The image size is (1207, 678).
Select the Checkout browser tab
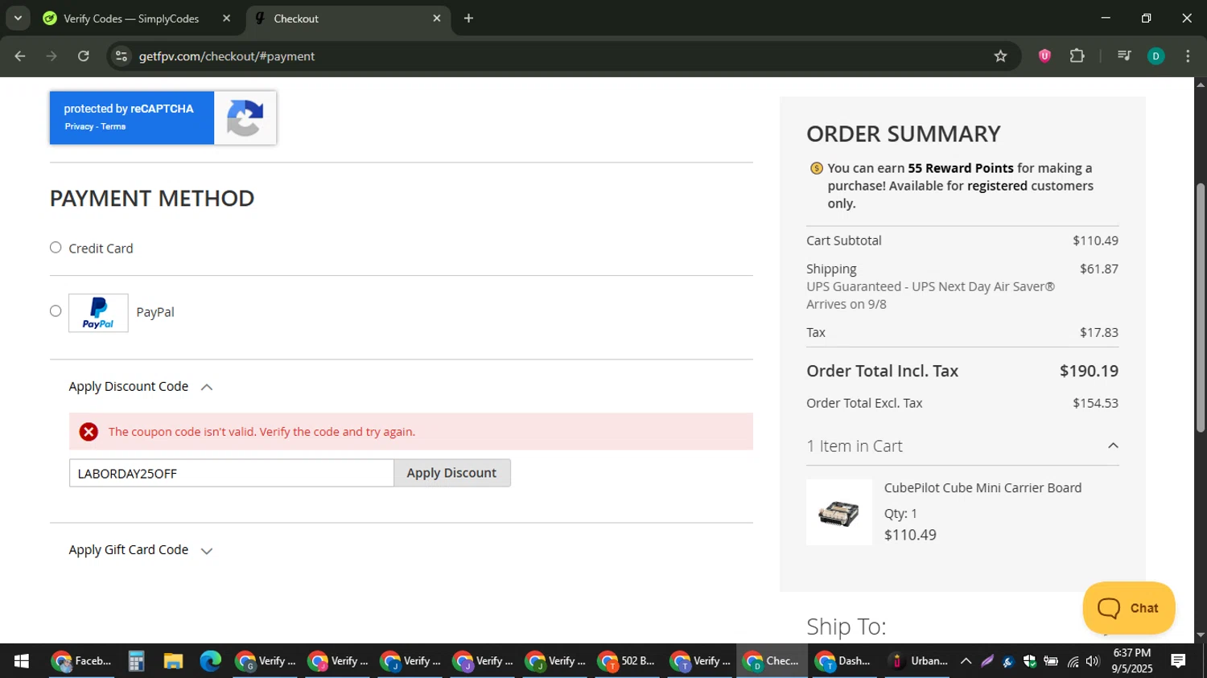[x=346, y=18]
